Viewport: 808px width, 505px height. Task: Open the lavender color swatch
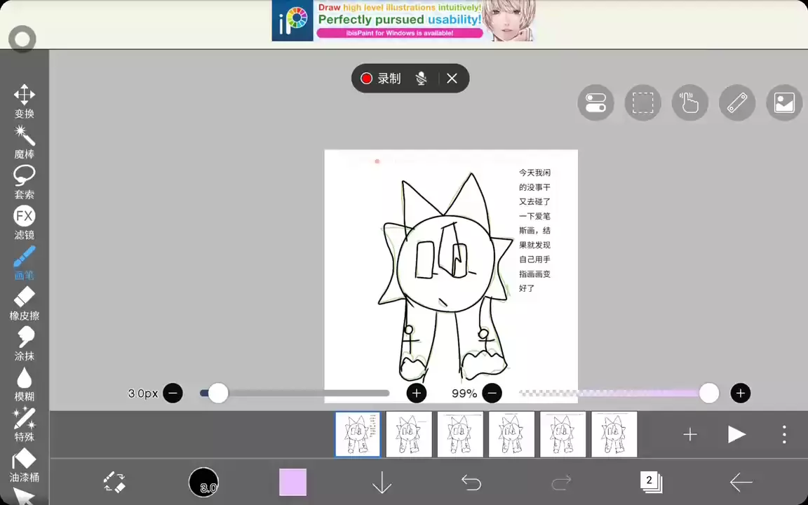point(292,483)
